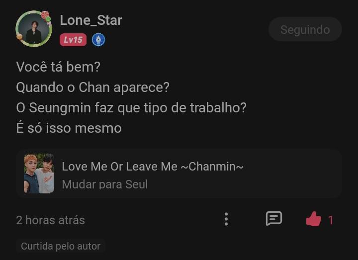Select the "Você tá bem?" comment line

click(x=58, y=67)
